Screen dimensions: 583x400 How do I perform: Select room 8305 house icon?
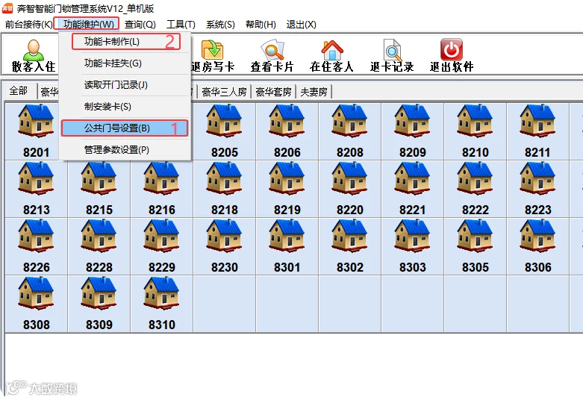(476, 236)
